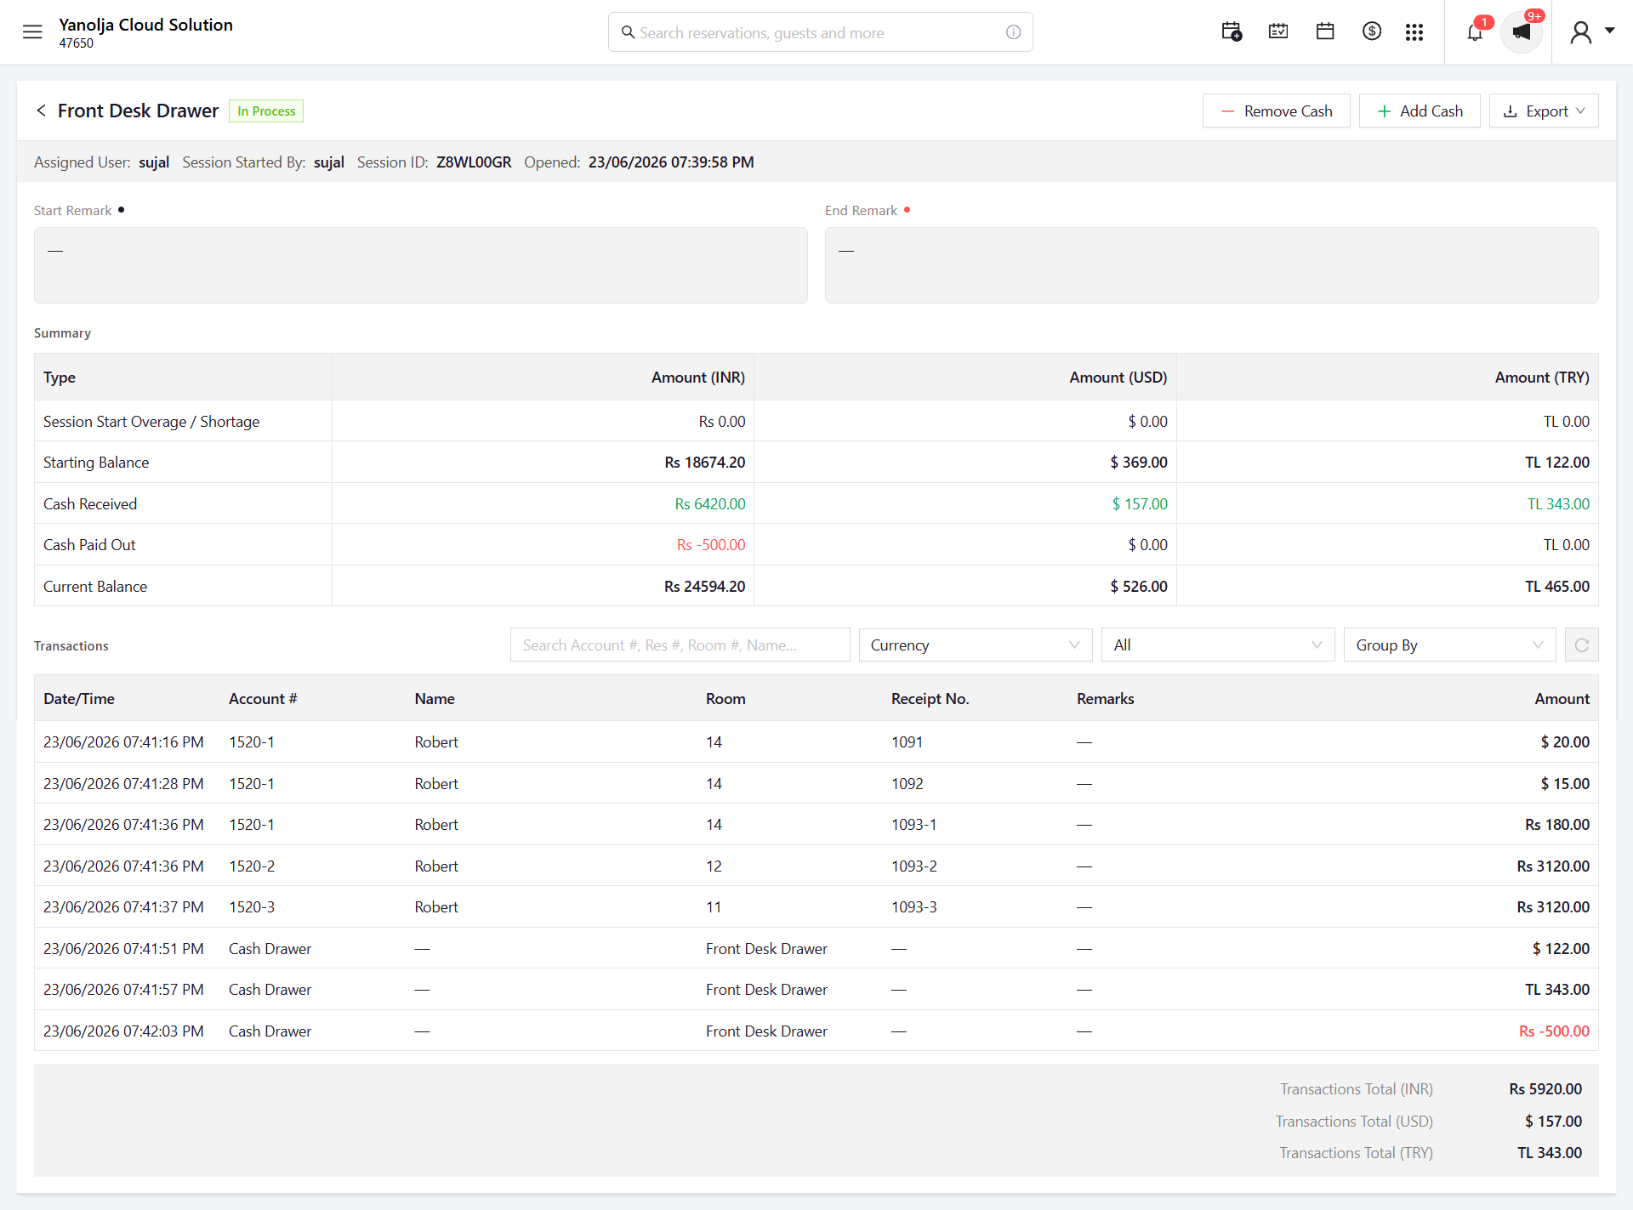Open the plain calendar view icon
The height and width of the screenshot is (1210, 1633).
click(1325, 32)
